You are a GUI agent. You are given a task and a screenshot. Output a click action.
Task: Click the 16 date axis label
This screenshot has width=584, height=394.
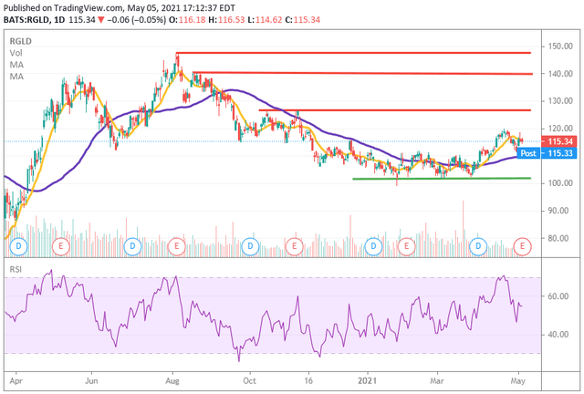pos(308,381)
